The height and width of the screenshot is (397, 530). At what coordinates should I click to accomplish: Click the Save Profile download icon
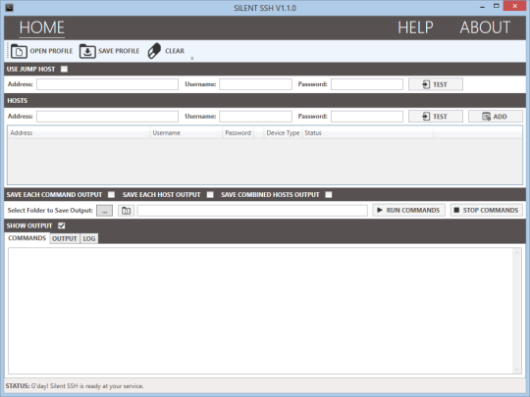click(x=87, y=51)
